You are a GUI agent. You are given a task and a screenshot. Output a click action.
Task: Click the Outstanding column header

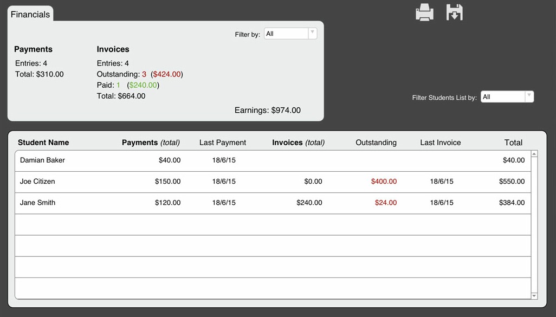pyautogui.click(x=376, y=143)
